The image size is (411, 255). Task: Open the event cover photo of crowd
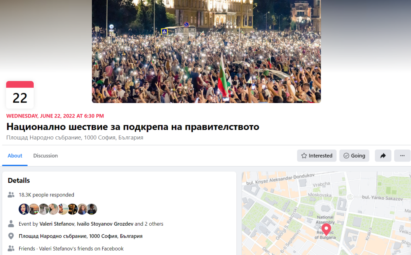[206, 51]
